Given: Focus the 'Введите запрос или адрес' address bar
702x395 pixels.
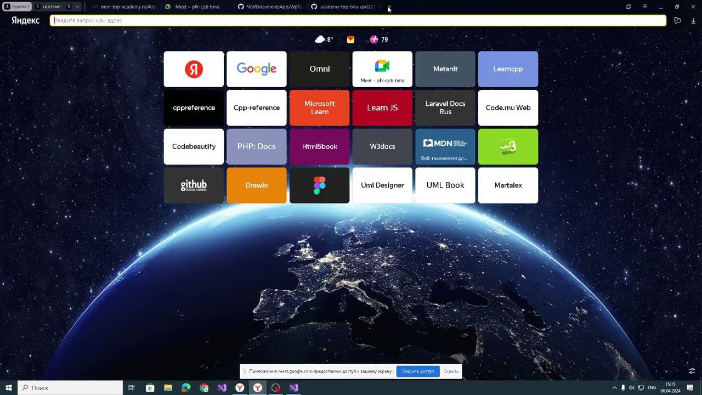Looking at the screenshot, I should pos(358,20).
